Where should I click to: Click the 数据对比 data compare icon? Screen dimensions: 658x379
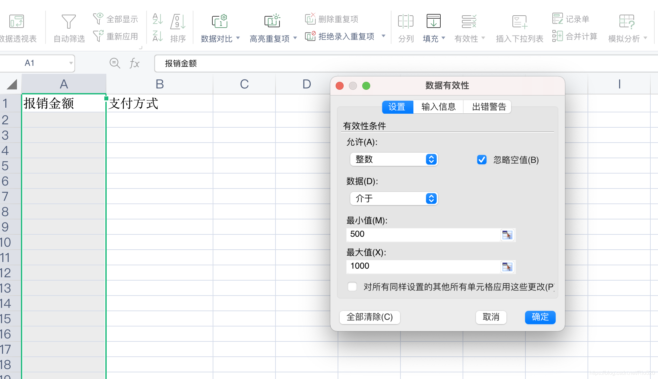tap(220, 21)
